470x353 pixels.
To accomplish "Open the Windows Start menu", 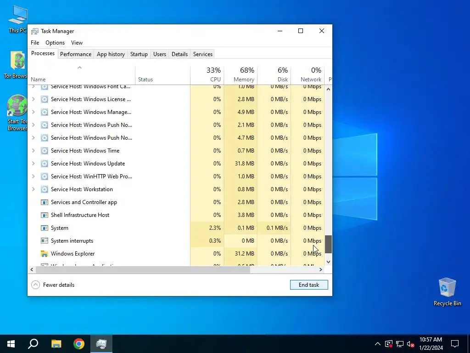I will click(x=11, y=344).
